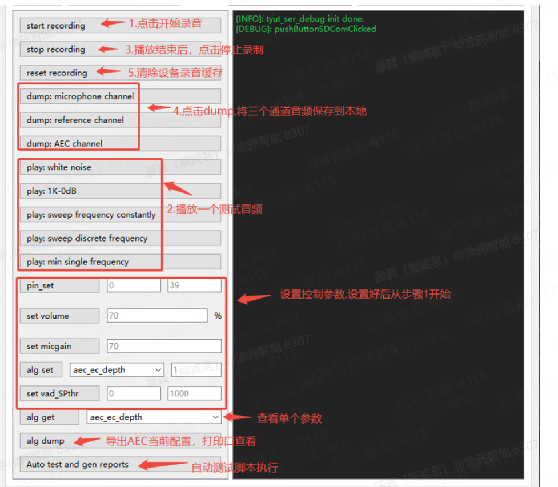This screenshot has height=487, width=558.
Task: Open the alg set parameter dropdown
Action: click(x=117, y=370)
